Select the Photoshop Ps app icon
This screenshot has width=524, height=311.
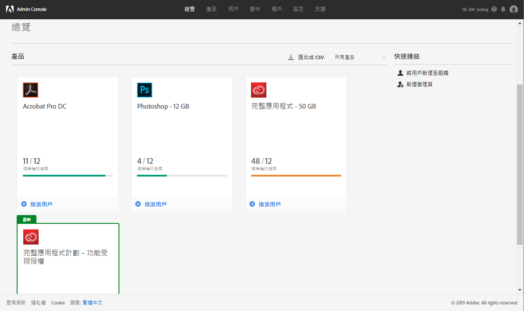tap(144, 90)
